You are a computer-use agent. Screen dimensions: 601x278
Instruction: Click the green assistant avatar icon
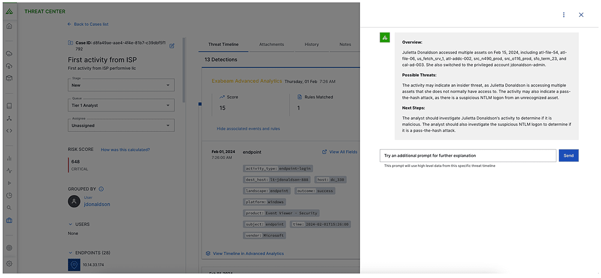(385, 37)
